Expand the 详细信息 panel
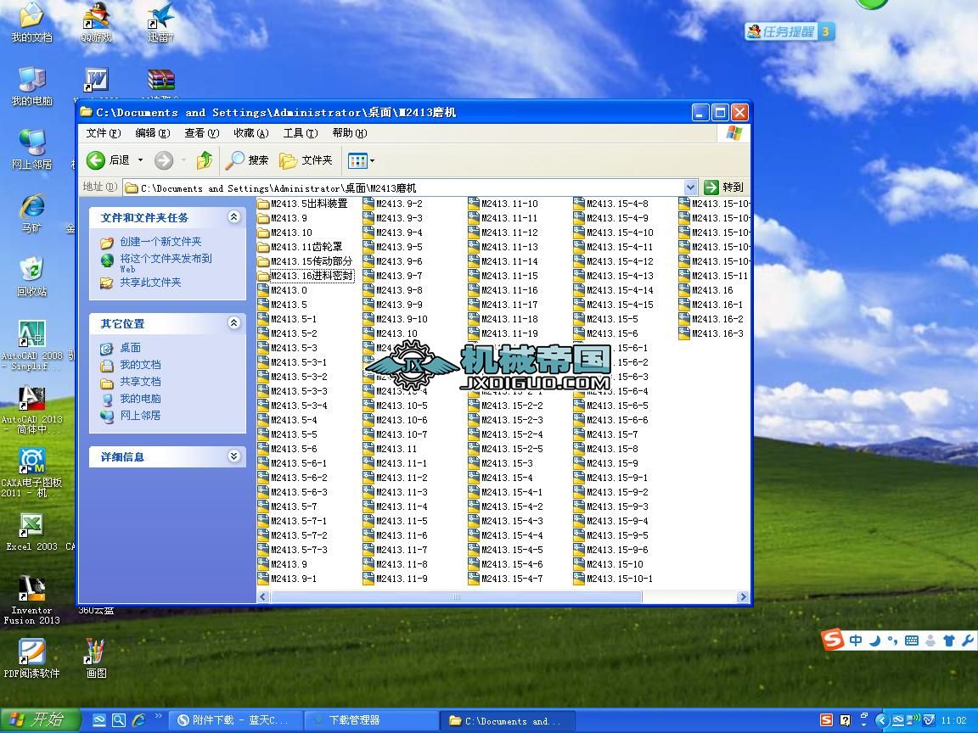Screen dimensions: 978x733 coord(233,456)
